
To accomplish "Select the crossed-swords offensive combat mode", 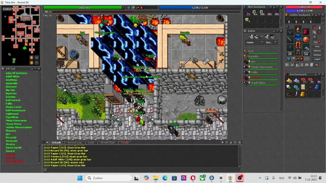I will pos(315,28).
